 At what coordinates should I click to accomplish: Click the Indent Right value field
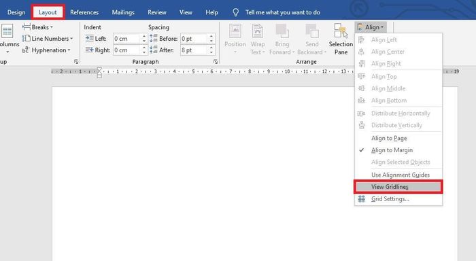[126, 50]
